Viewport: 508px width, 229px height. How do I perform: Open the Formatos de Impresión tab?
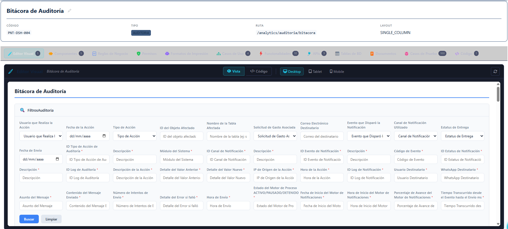tap(187, 53)
